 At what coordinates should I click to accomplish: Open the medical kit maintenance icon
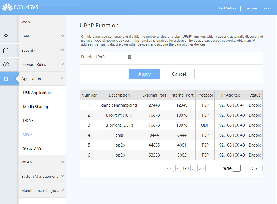(x=6, y=51)
